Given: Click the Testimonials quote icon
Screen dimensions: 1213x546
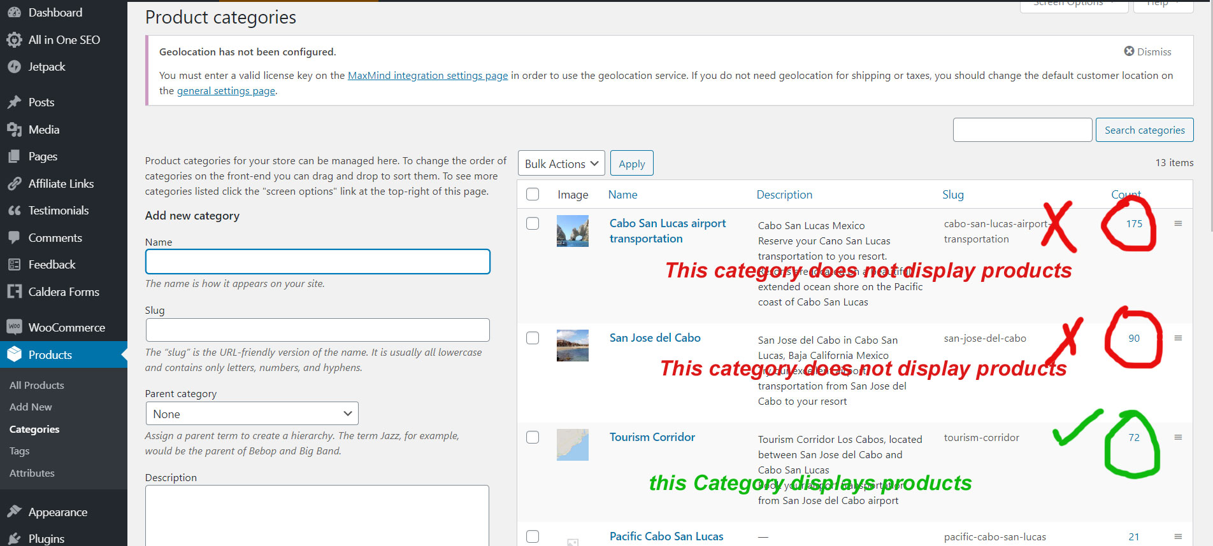Looking at the screenshot, I should [14, 211].
